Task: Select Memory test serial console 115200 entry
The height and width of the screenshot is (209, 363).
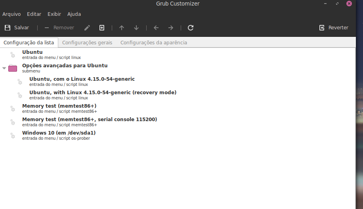Action: pos(178,122)
